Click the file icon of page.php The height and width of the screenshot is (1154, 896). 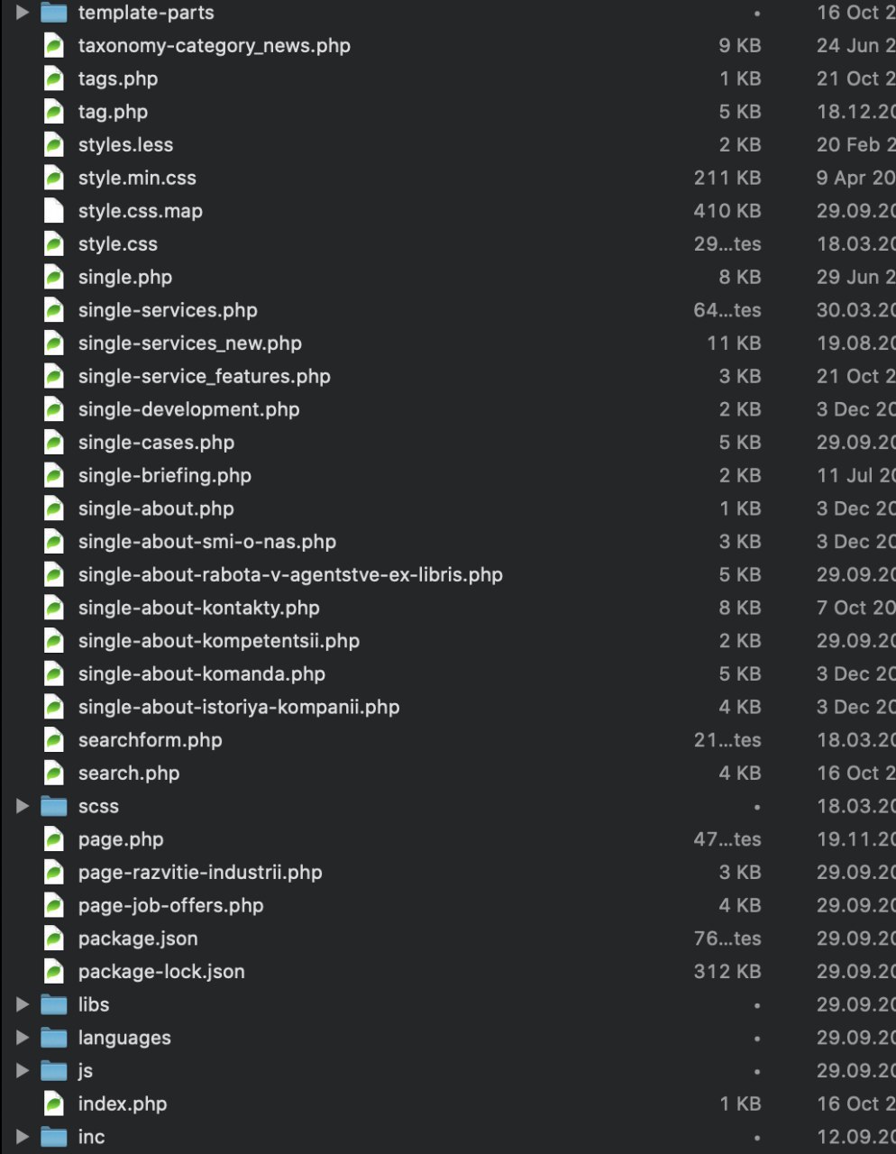coord(54,839)
